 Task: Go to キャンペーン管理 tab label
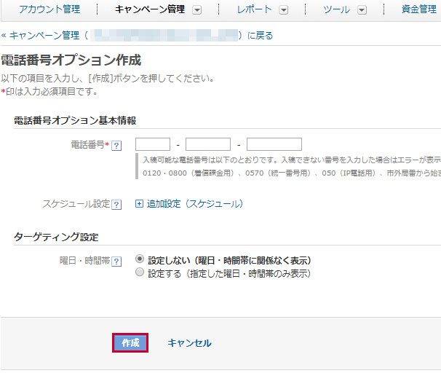(x=150, y=9)
